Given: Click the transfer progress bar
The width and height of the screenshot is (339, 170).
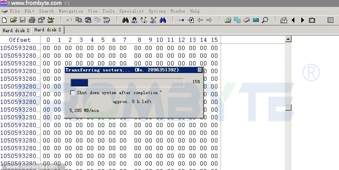Looking at the screenshot, I should click(x=127, y=83).
